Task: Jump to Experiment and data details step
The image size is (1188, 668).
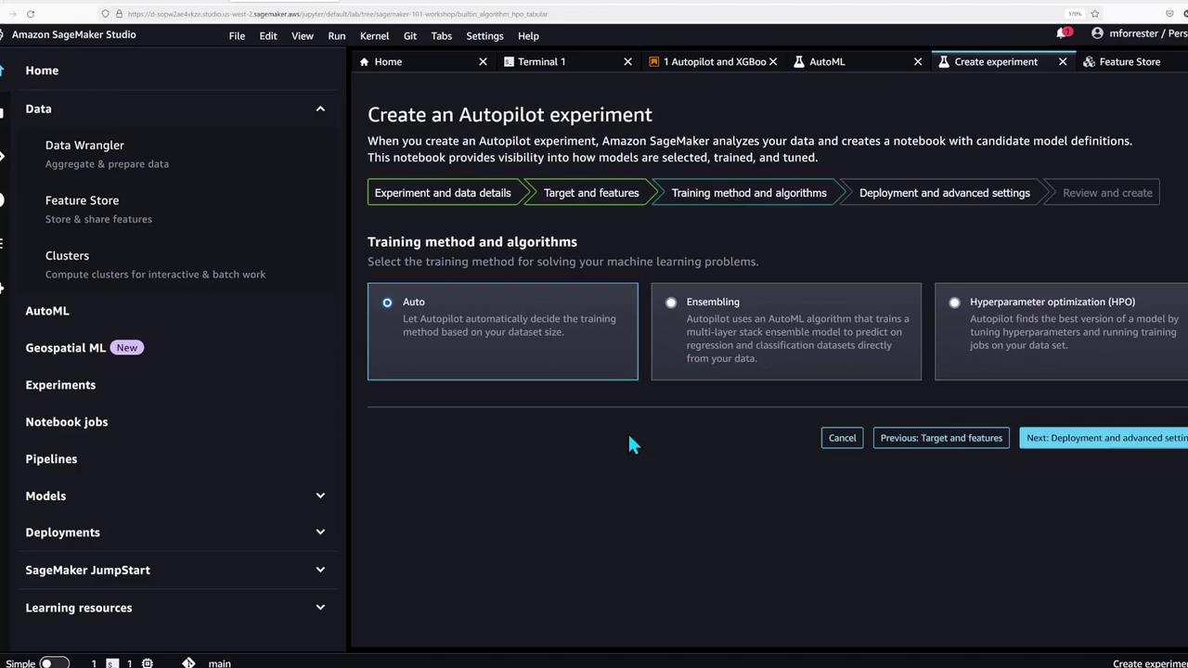Action: point(443,193)
